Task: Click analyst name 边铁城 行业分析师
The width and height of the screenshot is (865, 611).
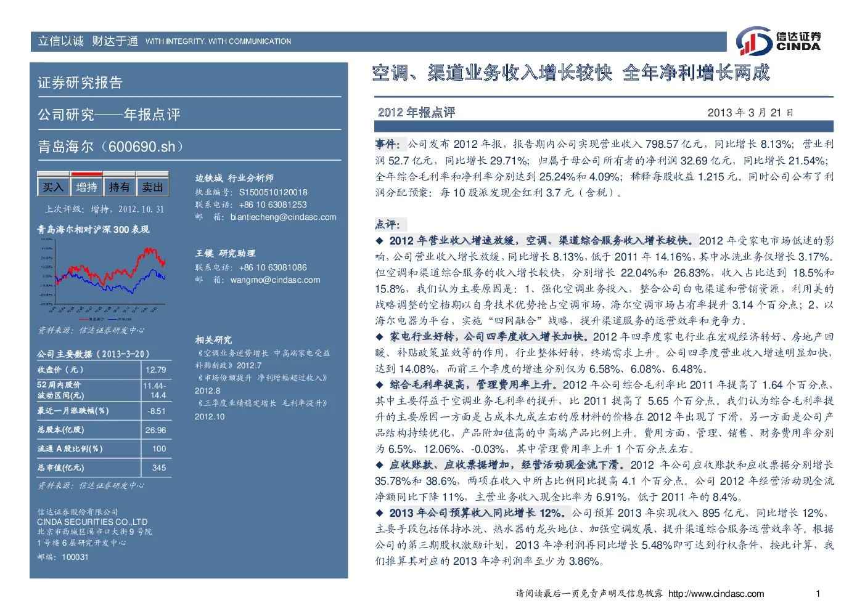Action: (x=234, y=178)
